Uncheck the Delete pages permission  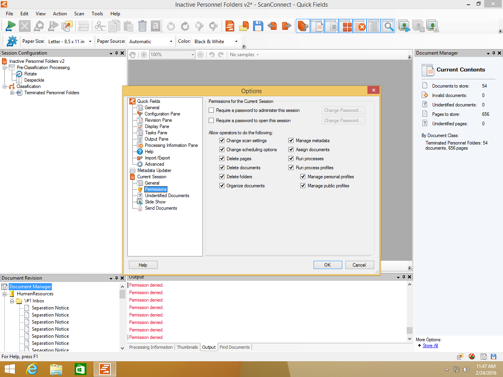click(x=222, y=159)
